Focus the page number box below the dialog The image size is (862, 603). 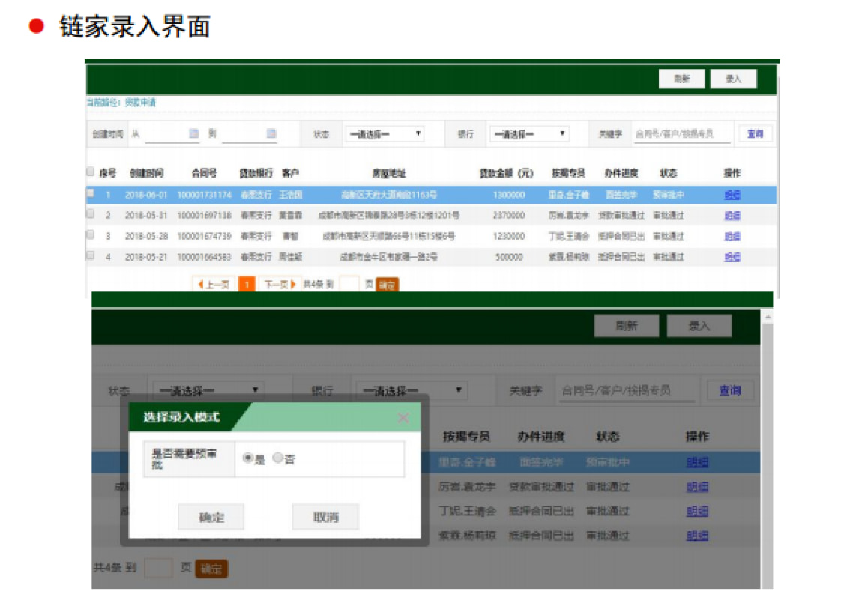pos(158,568)
